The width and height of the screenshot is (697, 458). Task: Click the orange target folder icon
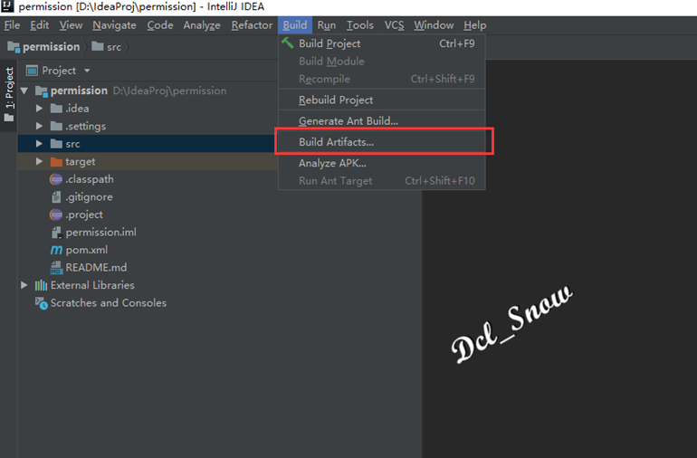point(56,161)
